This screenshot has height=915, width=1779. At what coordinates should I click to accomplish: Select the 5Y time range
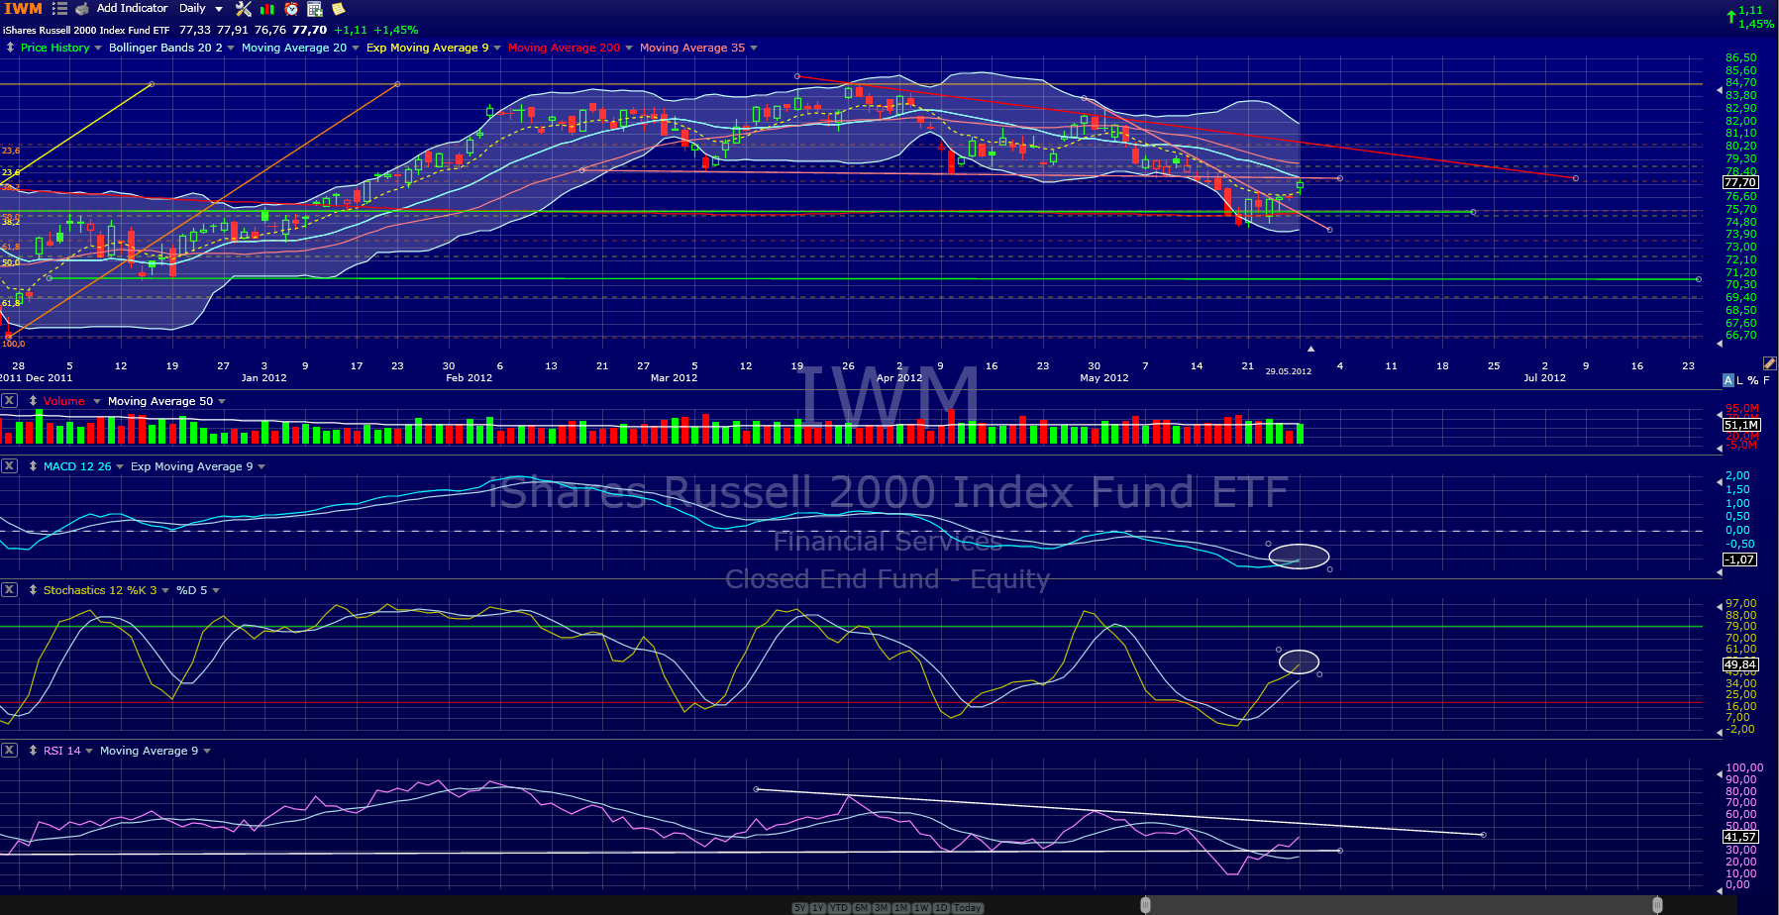click(800, 908)
